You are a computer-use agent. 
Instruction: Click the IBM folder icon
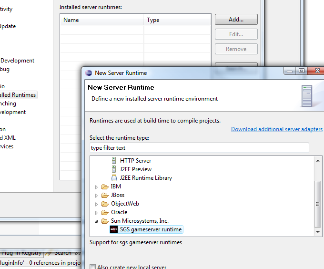(x=104, y=186)
